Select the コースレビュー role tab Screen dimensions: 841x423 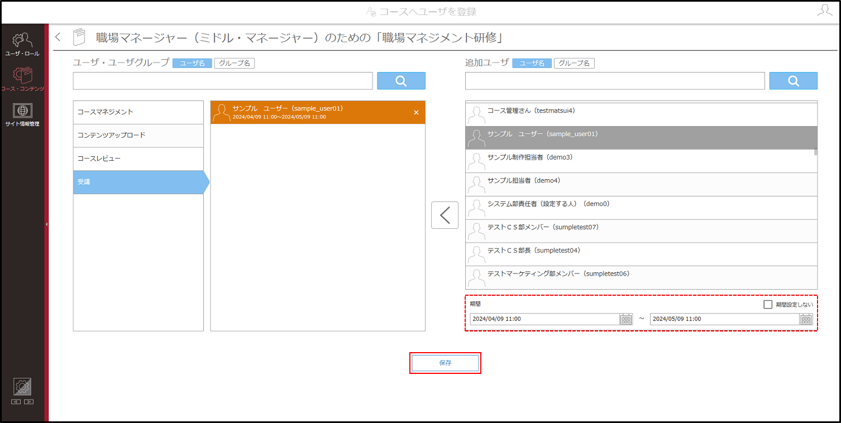(x=138, y=159)
